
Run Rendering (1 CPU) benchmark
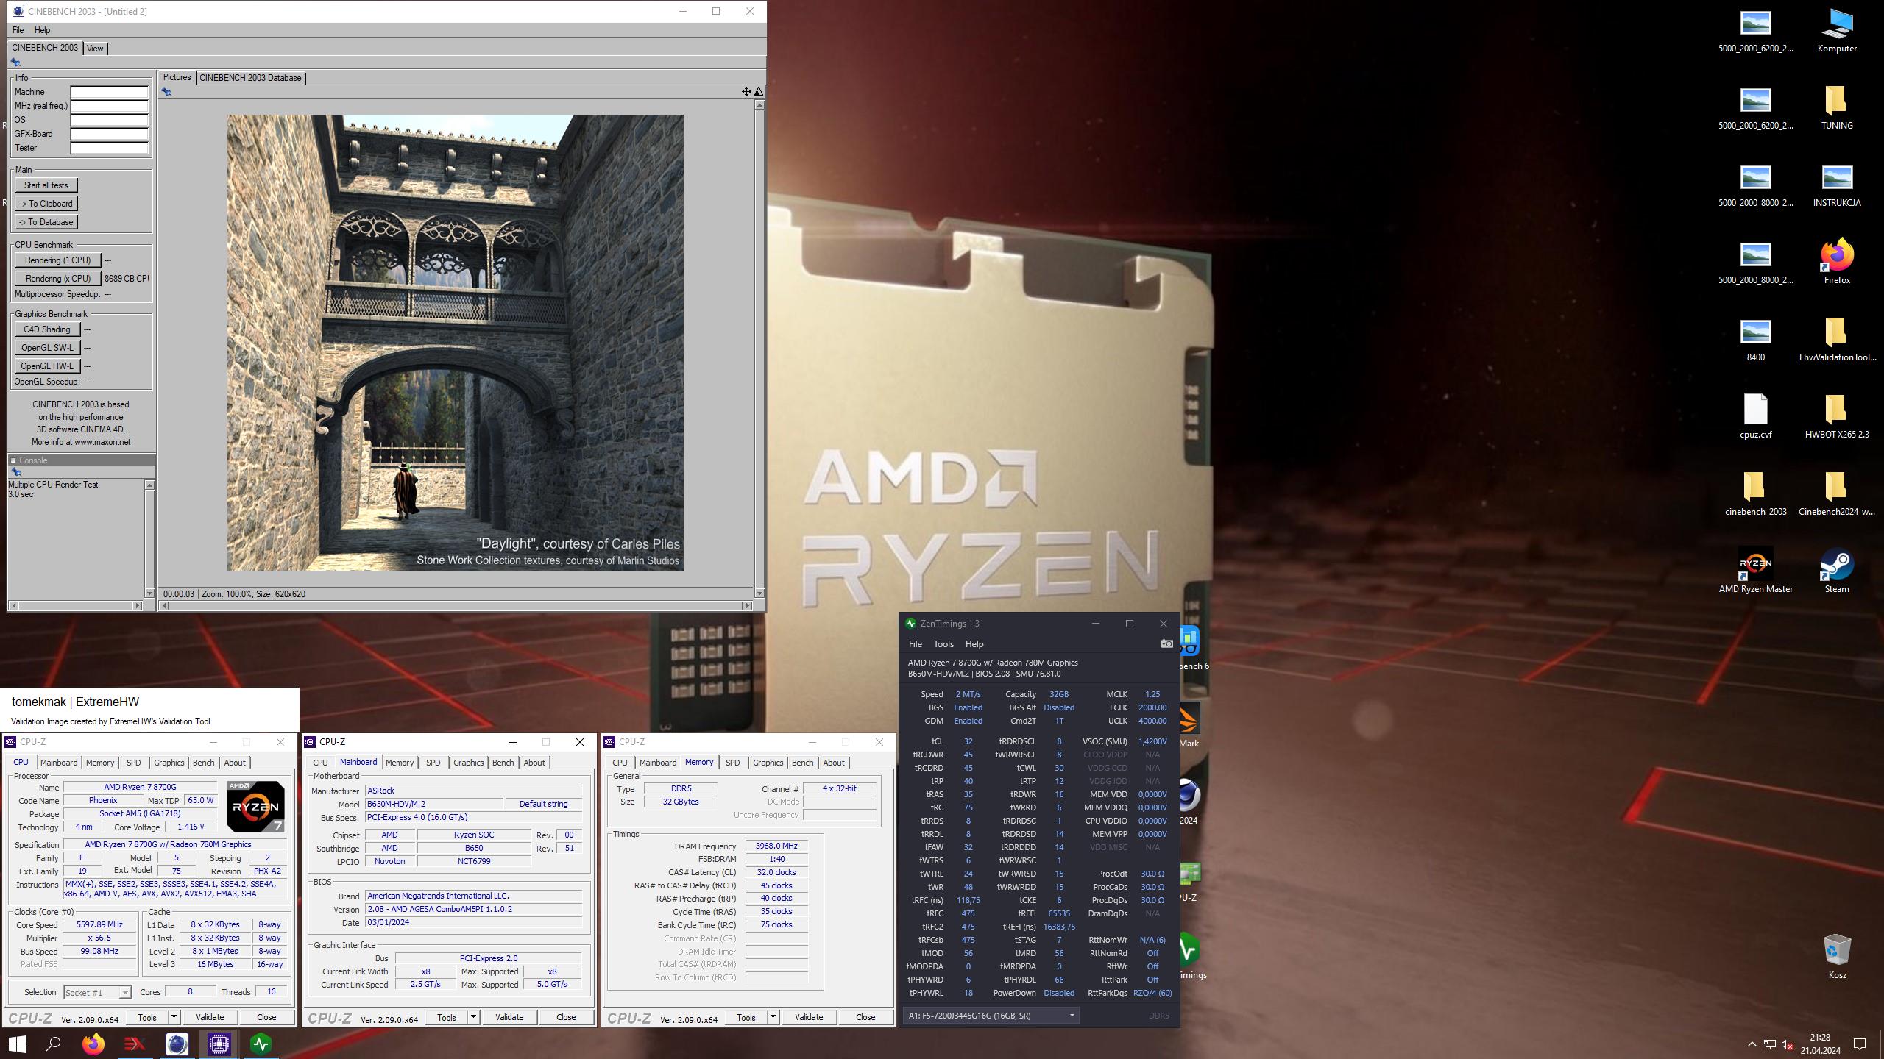pyautogui.click(x=58, y=260)
